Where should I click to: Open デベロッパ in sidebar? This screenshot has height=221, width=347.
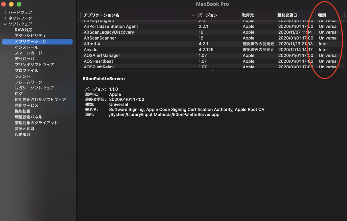(25, 59)
